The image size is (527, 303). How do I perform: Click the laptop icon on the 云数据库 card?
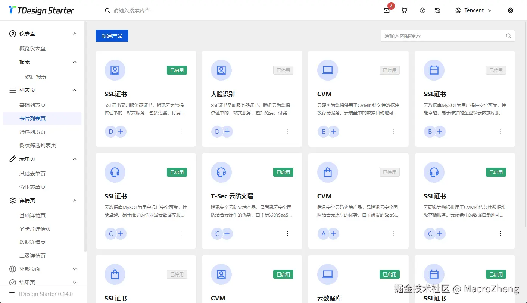[x=328, y=274]
